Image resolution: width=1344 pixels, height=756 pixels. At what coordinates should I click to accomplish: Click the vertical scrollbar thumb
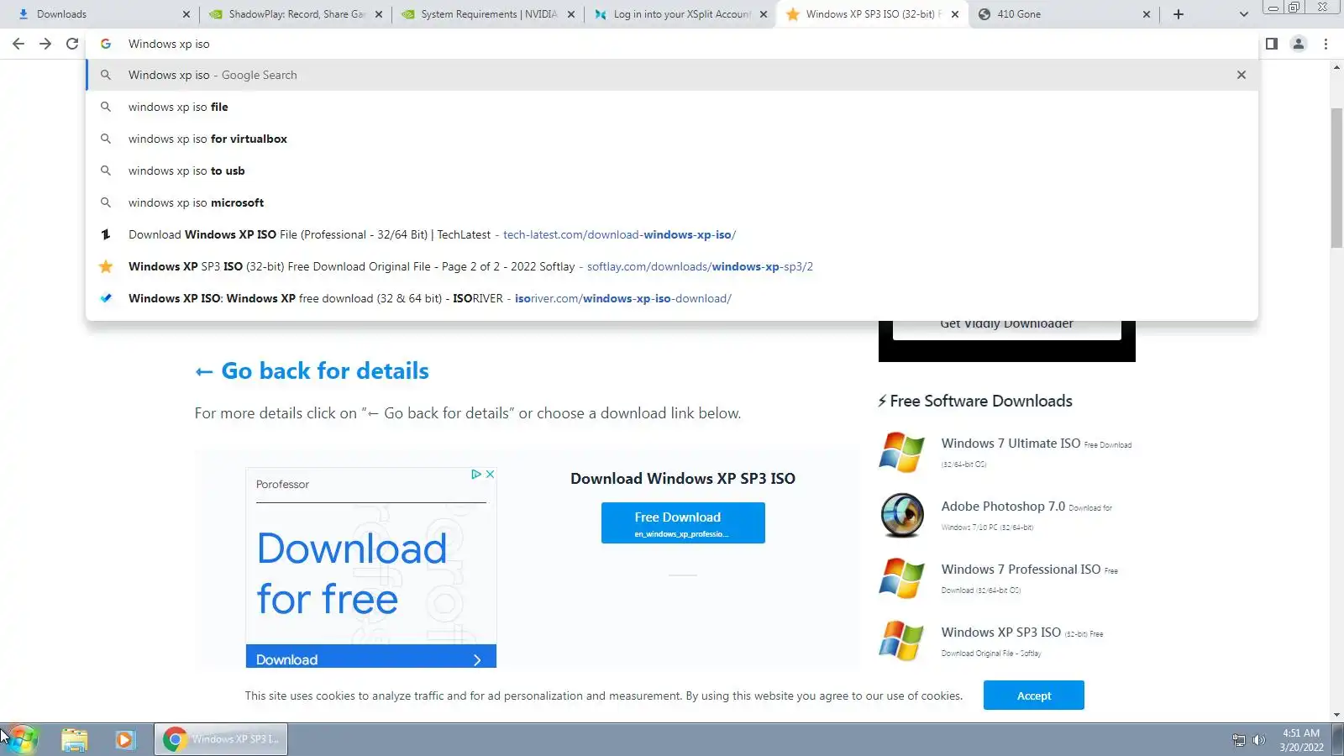coord(1336,178)
